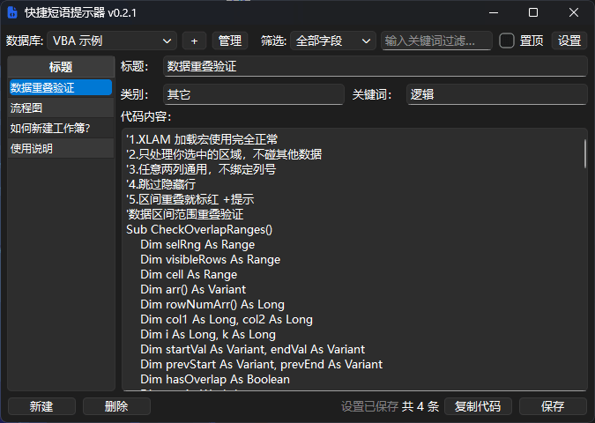Toggle the 置顶 always-on-top checkbox
This screenshot has width=595, height=423.
[x=507, y=41]
